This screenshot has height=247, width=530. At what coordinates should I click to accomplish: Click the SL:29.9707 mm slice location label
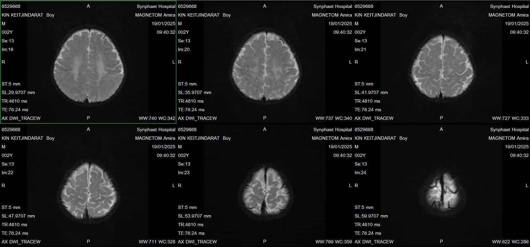pyautogui.click(x=18, y=92)
